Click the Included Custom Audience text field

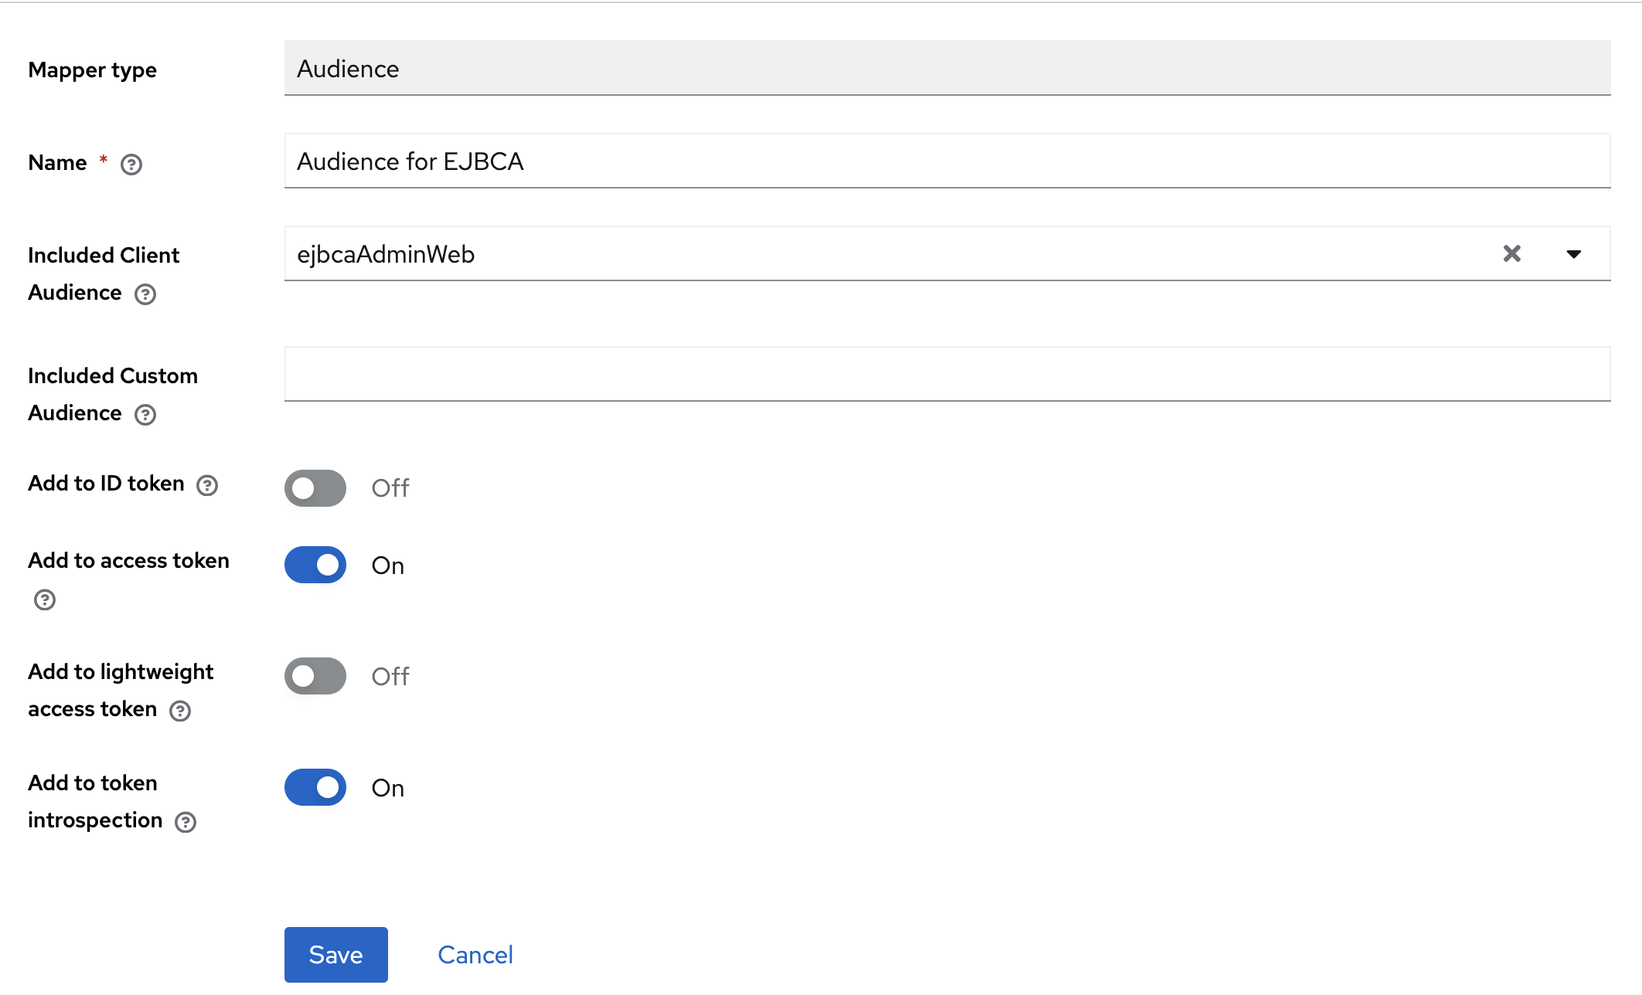point(946,374)
